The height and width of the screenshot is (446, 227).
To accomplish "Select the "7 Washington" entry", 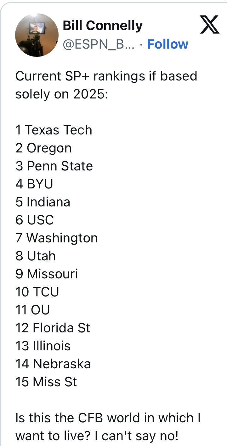I will [57, 238].
